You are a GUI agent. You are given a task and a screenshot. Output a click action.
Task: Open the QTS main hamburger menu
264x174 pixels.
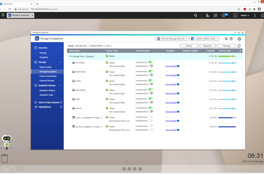pyautogui.click(x=3, y=15)
